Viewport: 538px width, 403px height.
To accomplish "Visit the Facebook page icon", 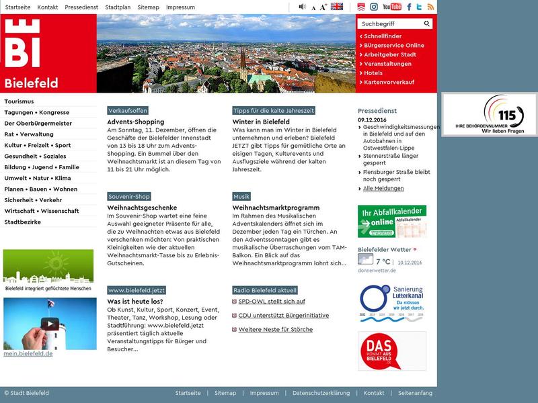I will click(409, 7).
